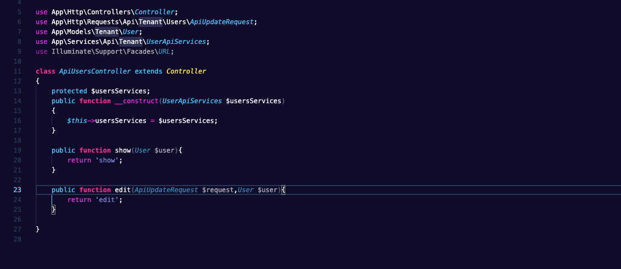This screenshot has width=621, height=269.
Task: Click line number 14 in the gutter
Action: (x=17, y=101)
